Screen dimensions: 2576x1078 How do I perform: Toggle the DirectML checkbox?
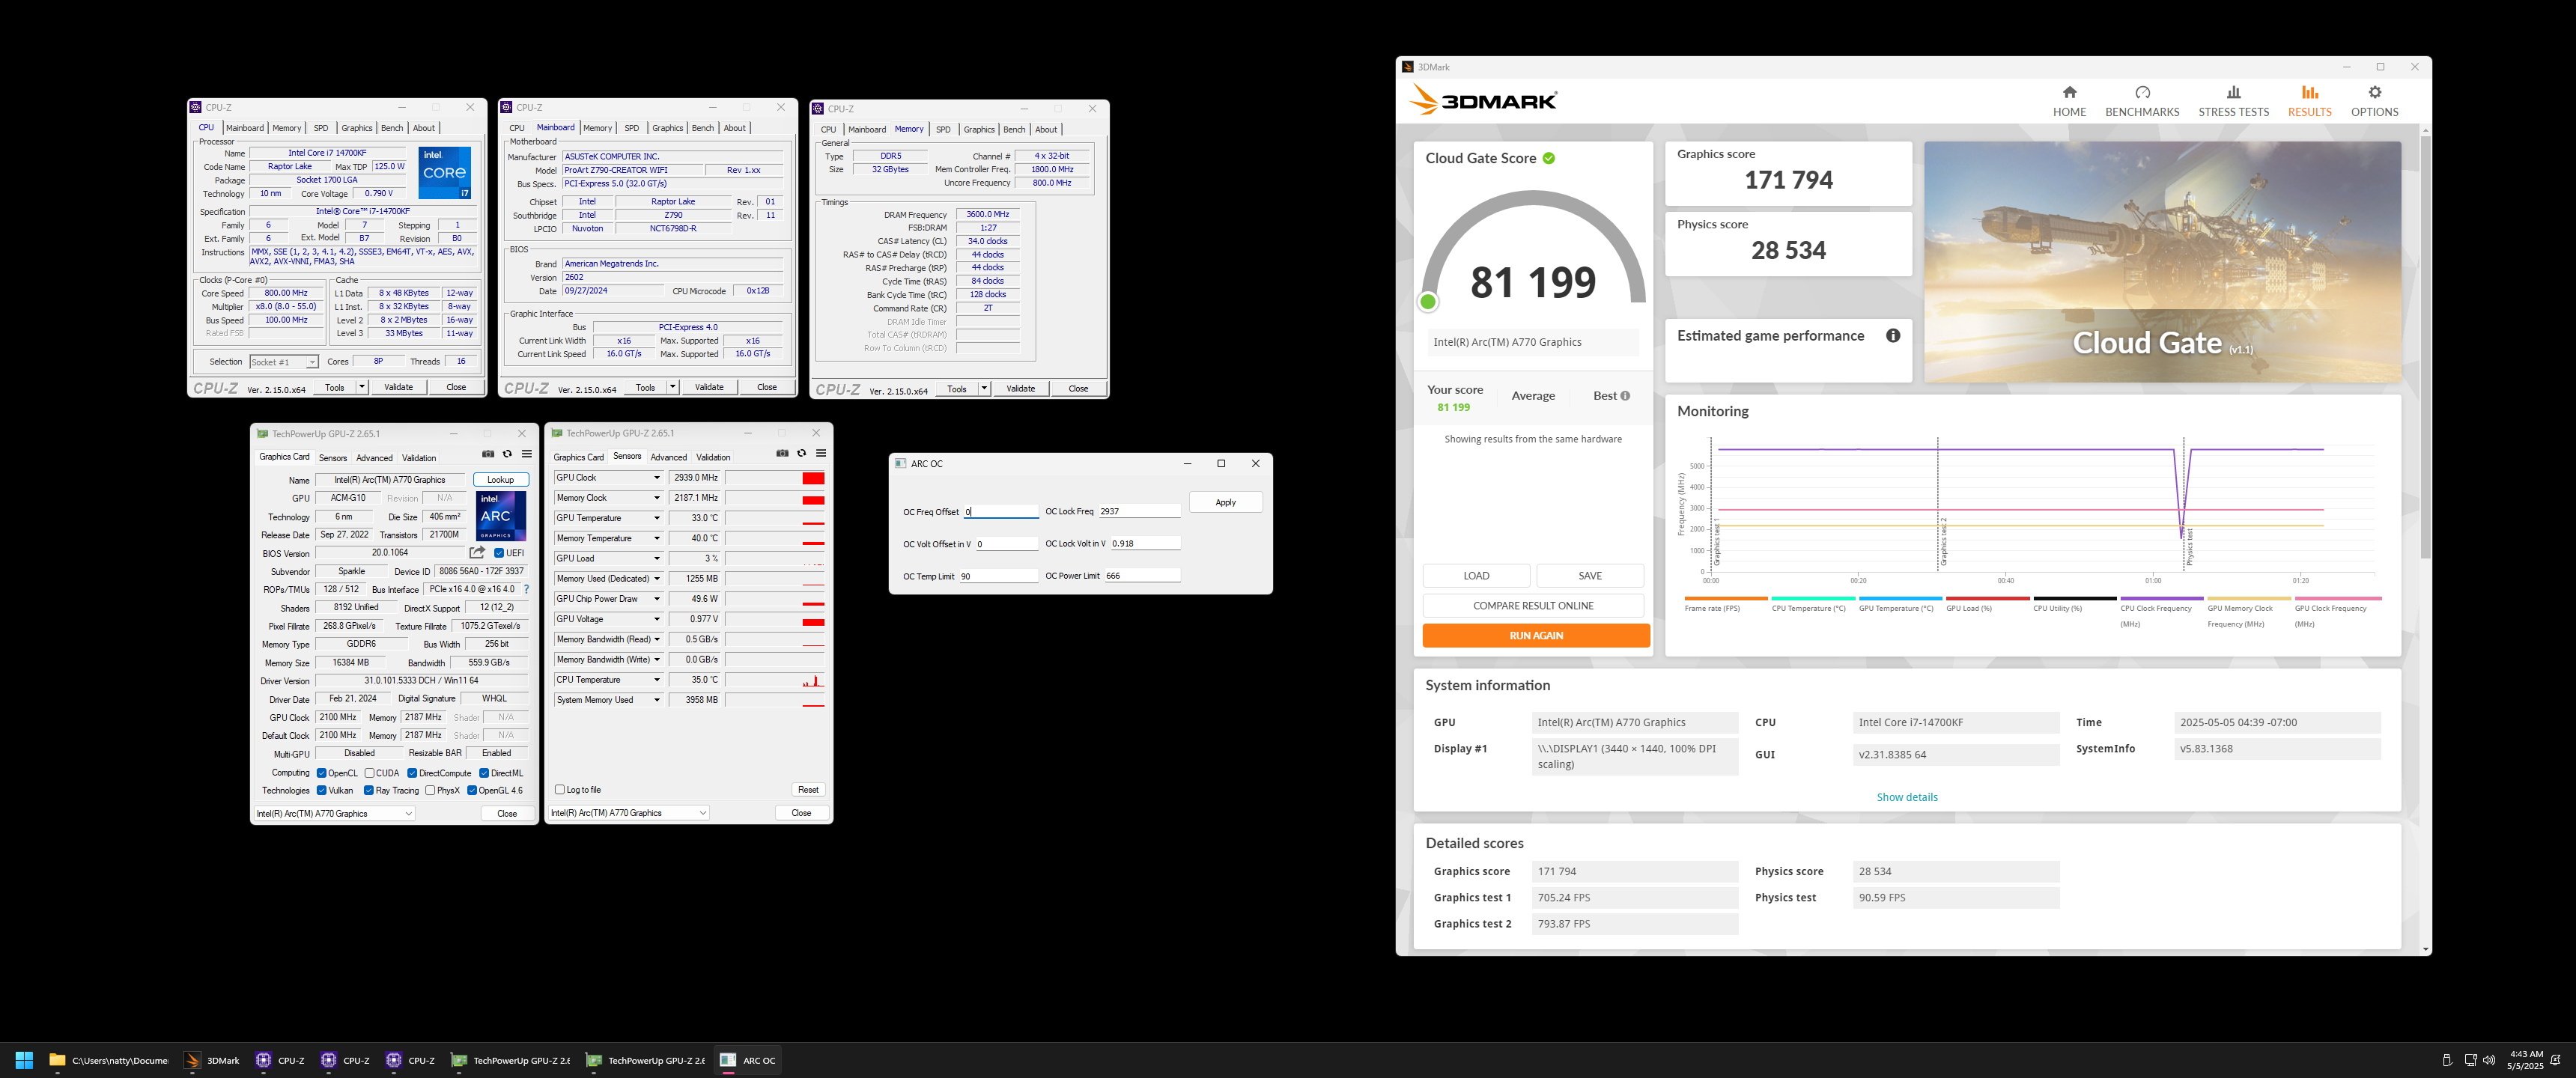pos(484,773)
